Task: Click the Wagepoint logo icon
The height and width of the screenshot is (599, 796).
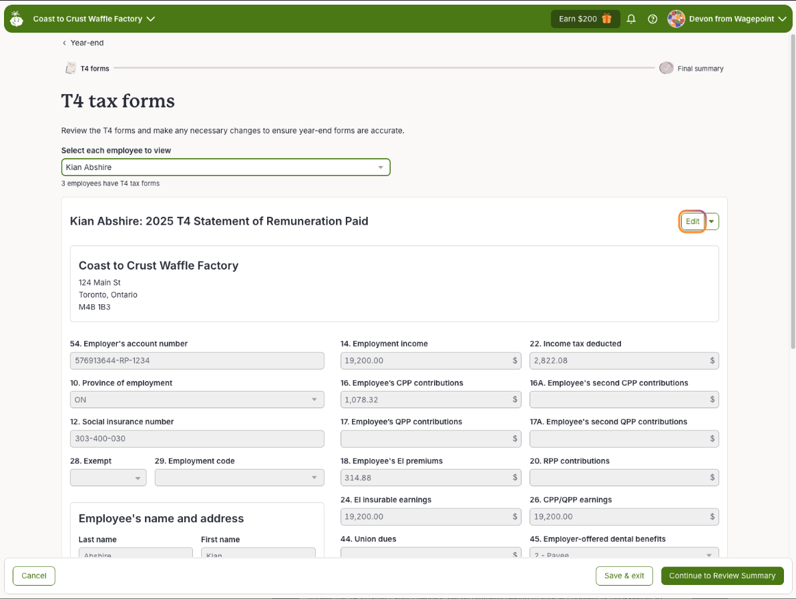Action: (x=17, y=19)
